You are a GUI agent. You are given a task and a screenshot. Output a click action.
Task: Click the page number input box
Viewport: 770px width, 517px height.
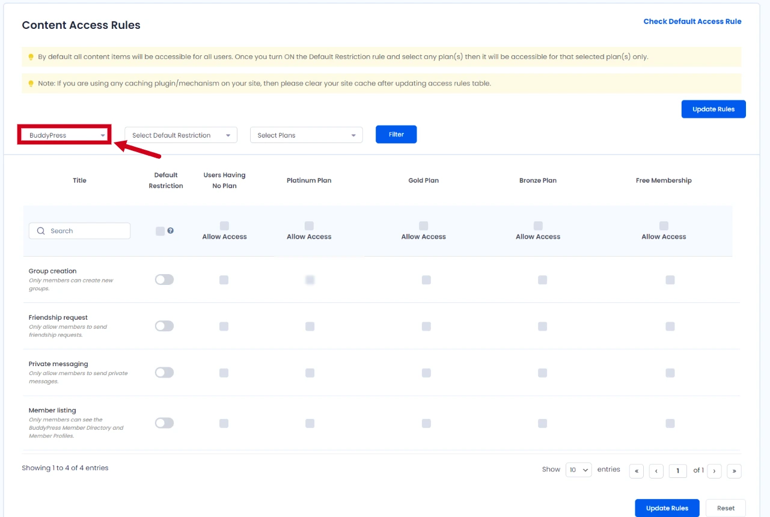678,471
